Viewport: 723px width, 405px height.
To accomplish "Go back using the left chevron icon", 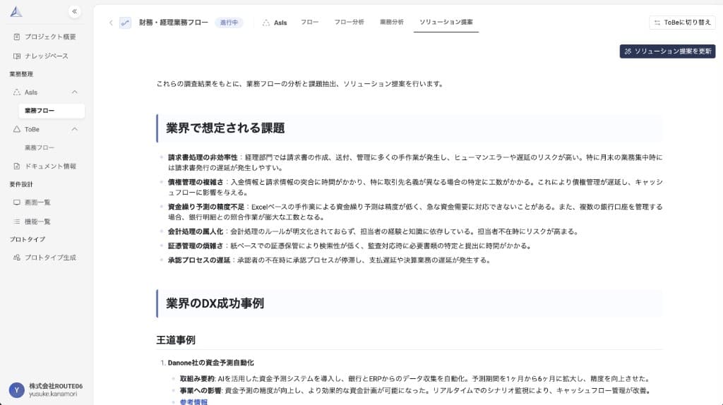I will tap(111, 23).
